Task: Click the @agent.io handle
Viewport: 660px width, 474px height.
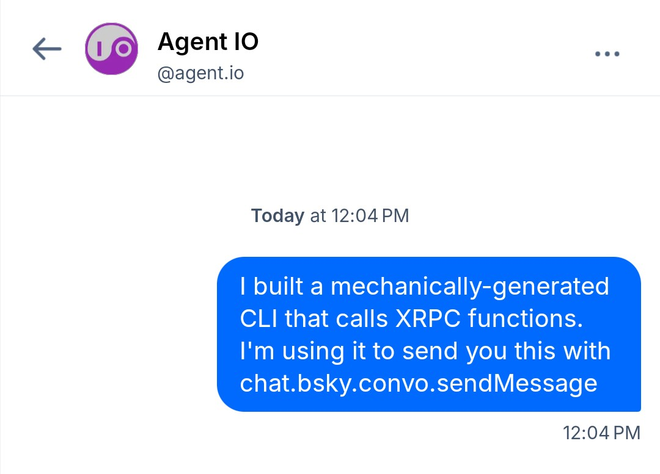Action: point(200,74)
